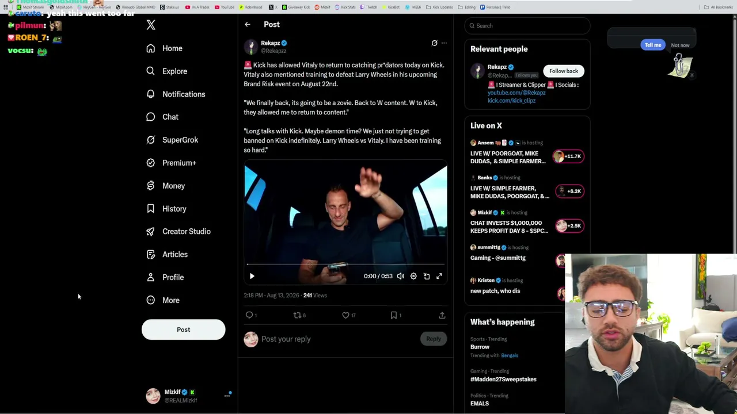Click the share icon on the post
The width and height of the screenshot is (737, 414).
coord(442,315)
